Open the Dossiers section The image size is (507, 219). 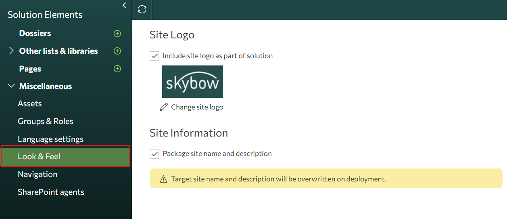35,34
